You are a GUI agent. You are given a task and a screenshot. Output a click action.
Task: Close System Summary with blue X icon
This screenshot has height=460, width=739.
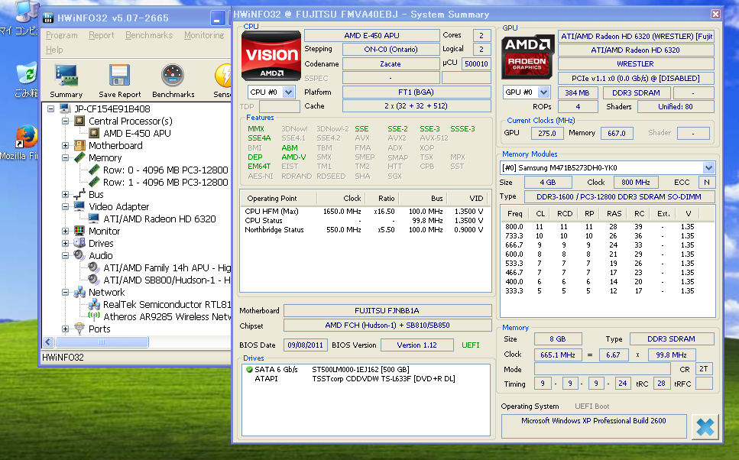click(705, 426)
